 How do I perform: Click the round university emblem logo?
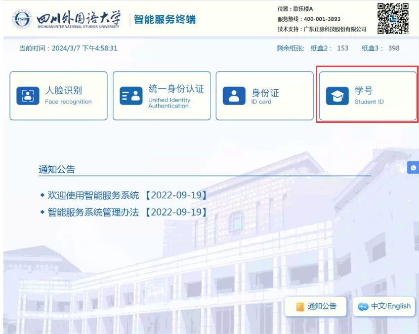[x=22, y=19]
